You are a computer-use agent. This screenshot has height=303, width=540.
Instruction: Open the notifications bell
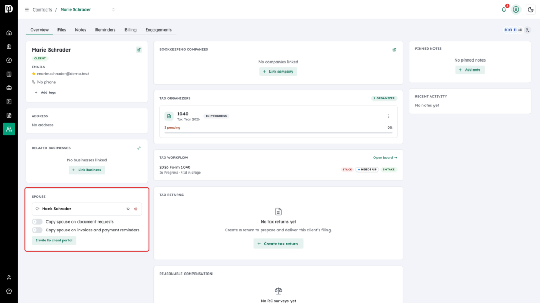coord(504,9)
